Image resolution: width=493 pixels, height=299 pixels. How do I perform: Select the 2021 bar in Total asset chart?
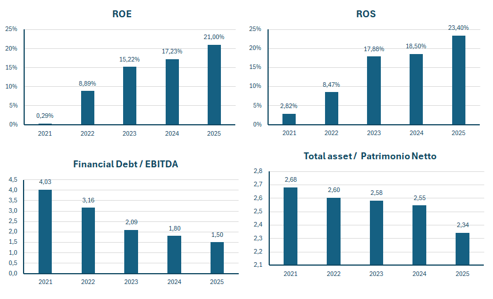tap(290, 226)
